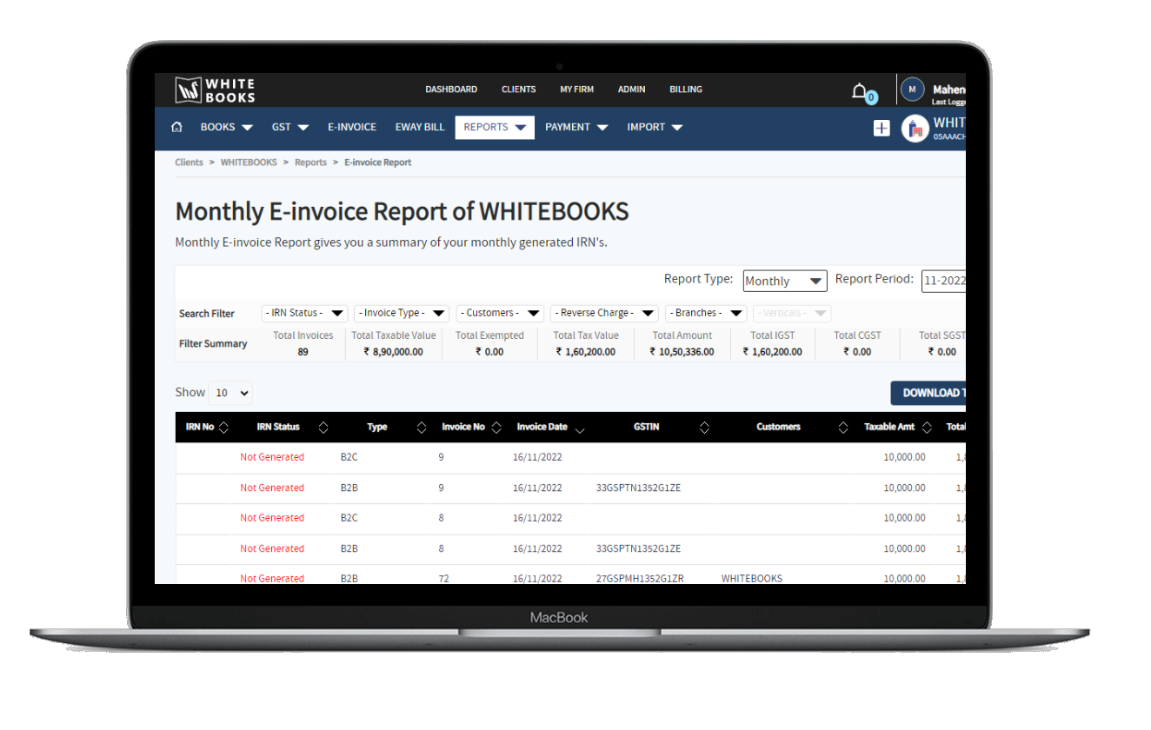Sort by Invoice Date column arrow
The width and height of the screenshot is (1151, 730).
click(x=580, y=428)
